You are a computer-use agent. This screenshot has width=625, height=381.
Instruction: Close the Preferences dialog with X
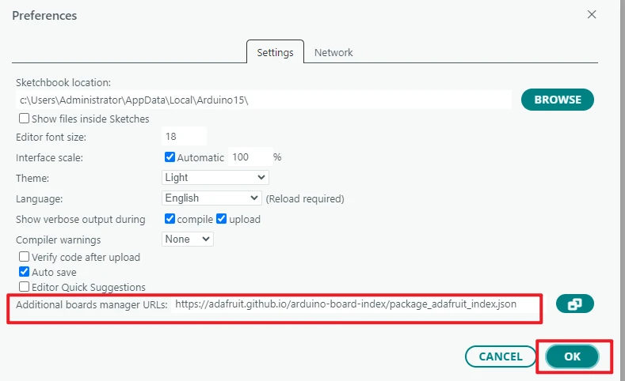[591, 14]
